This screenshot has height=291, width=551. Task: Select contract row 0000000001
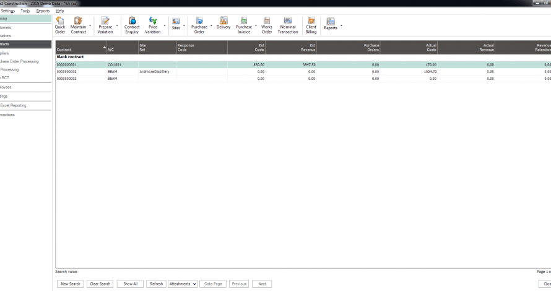tap(303, 64)
